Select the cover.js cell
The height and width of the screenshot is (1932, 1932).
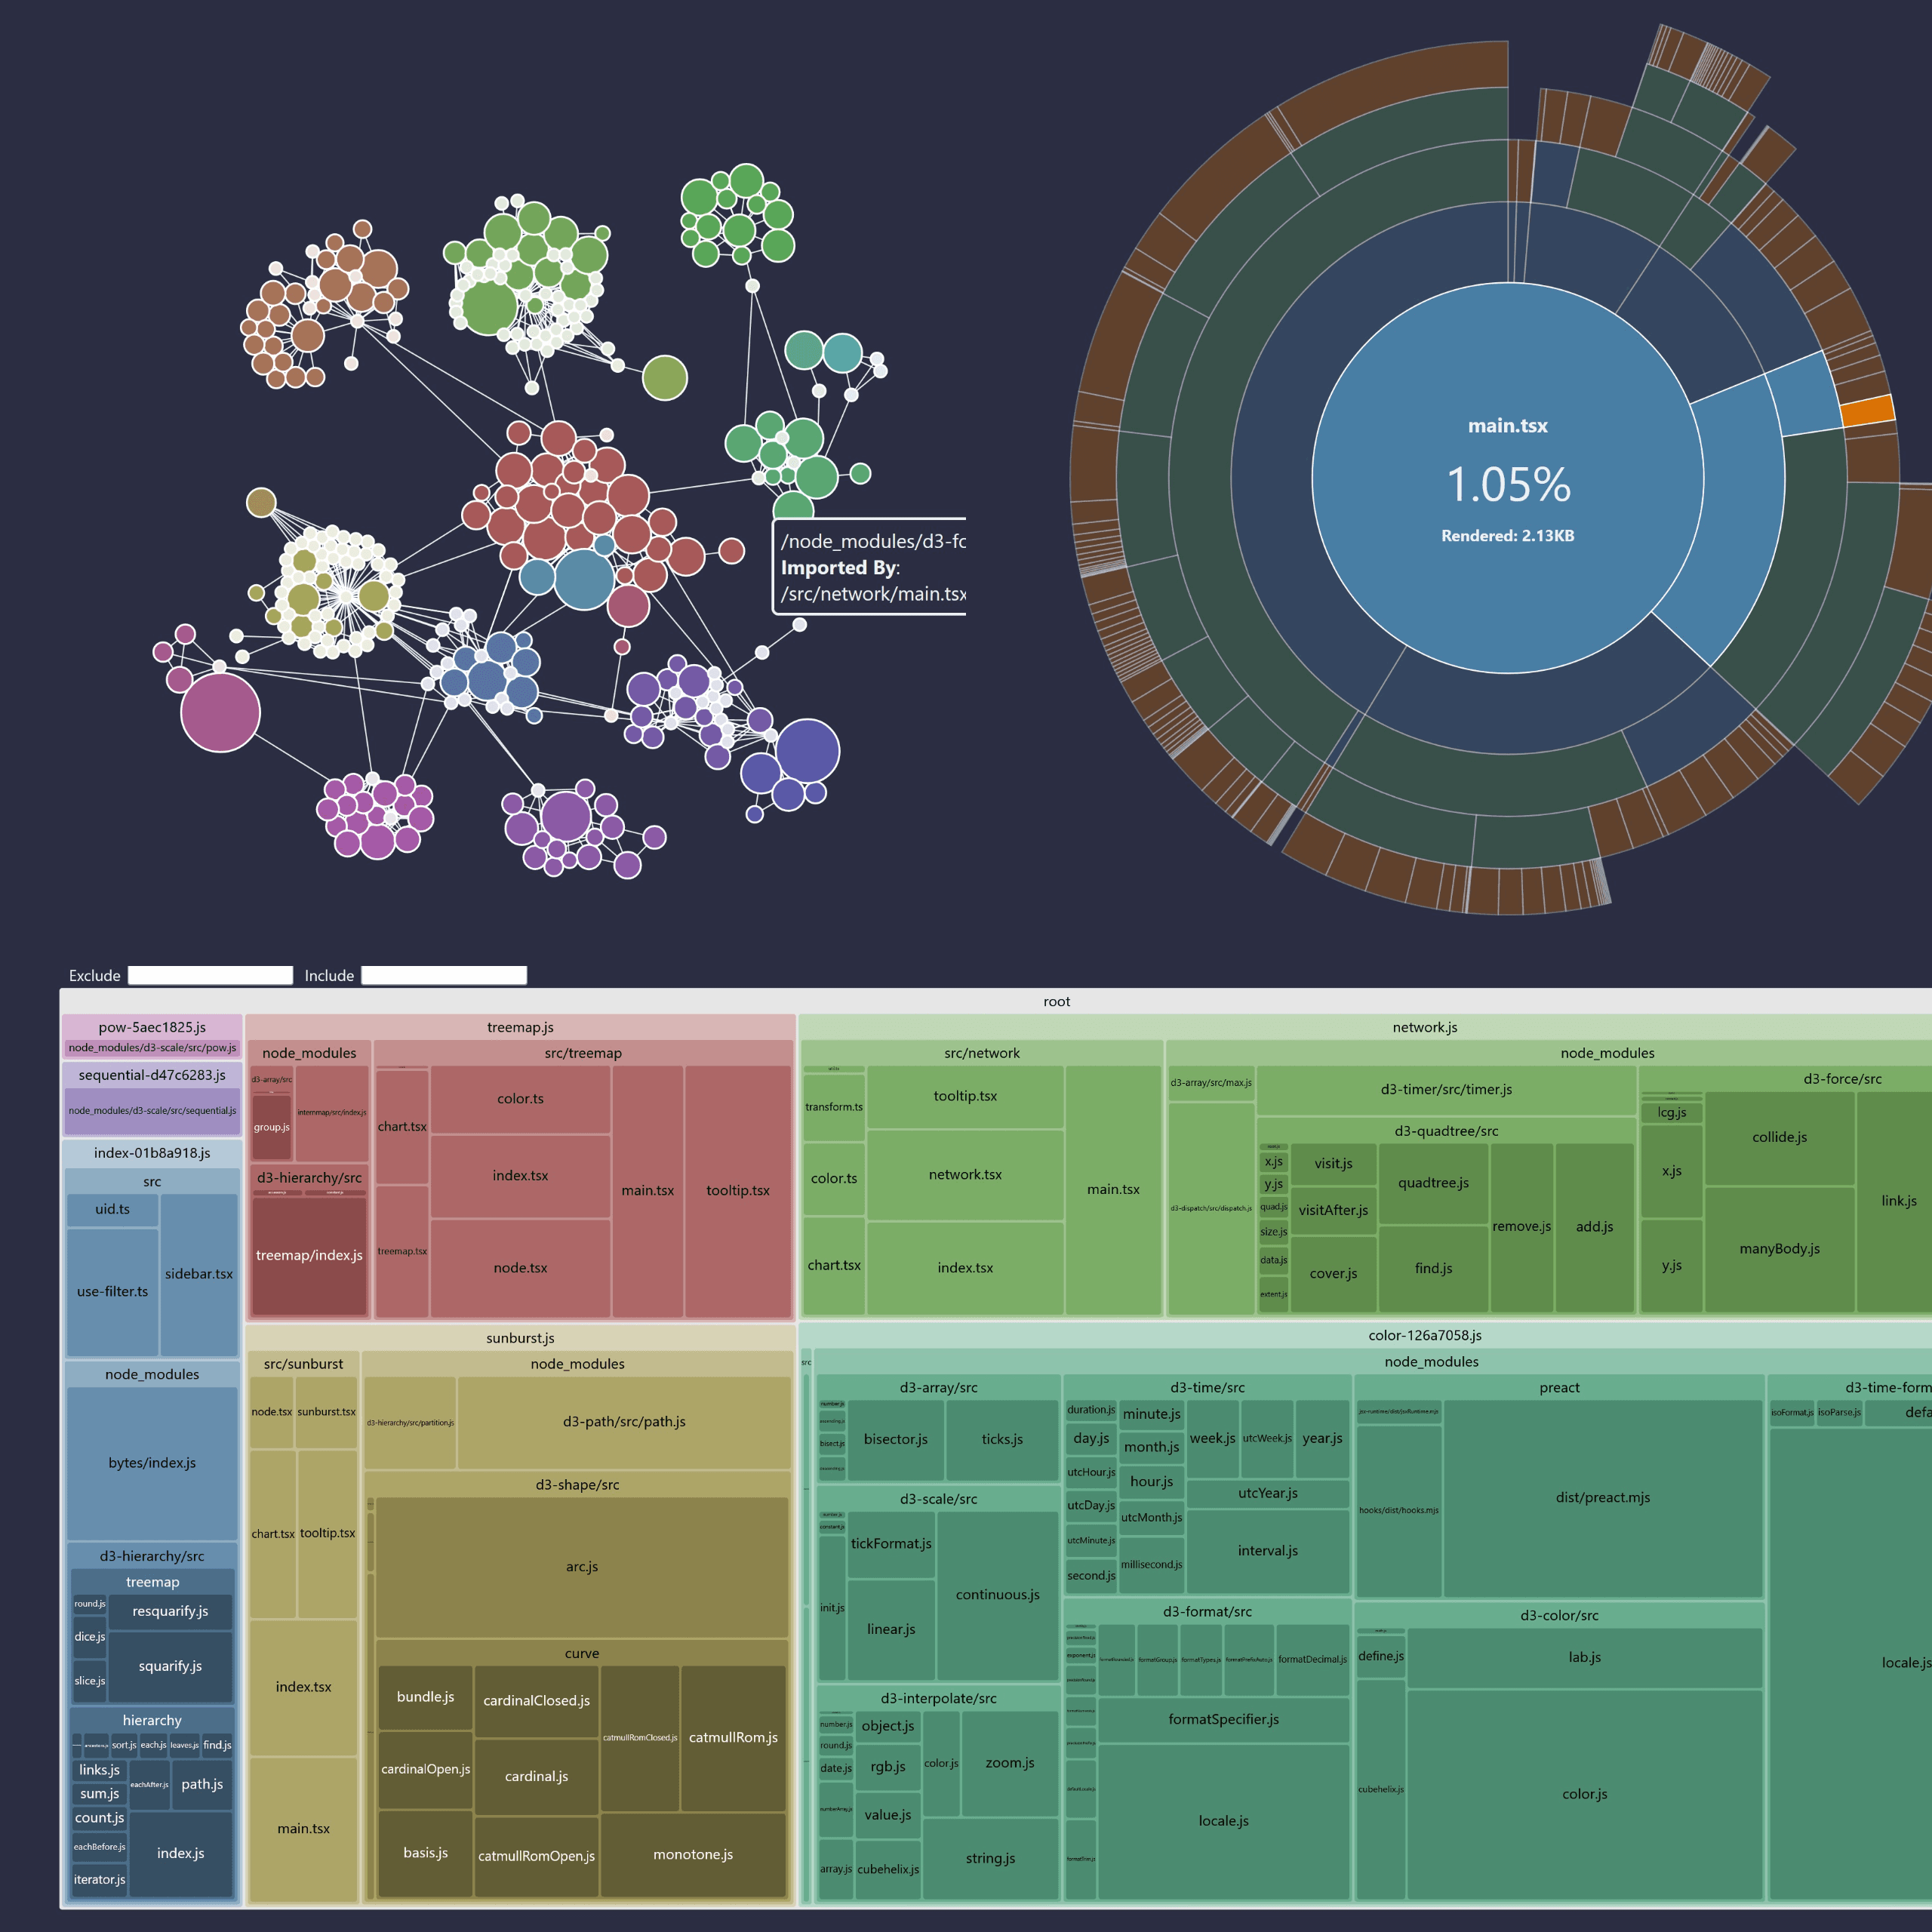pyautogui.click(x=1333, y=1274)
